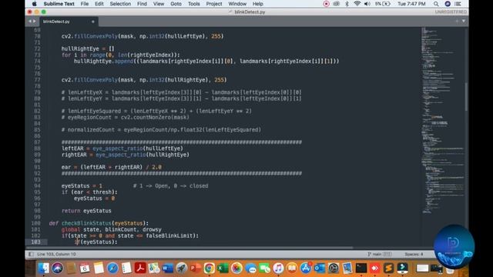Open the File menu
This screenshot has height=277, width=493.
point(85,4)
